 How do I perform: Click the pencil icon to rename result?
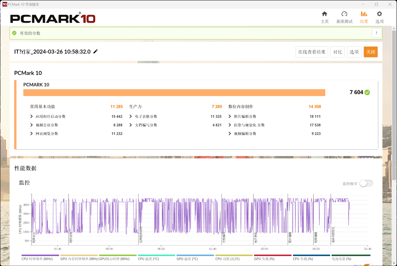click(x=95, y=52)
